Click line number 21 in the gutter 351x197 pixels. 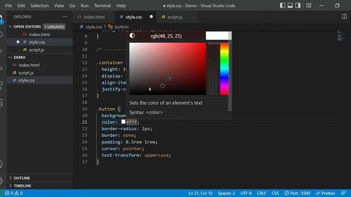point(84,122)
